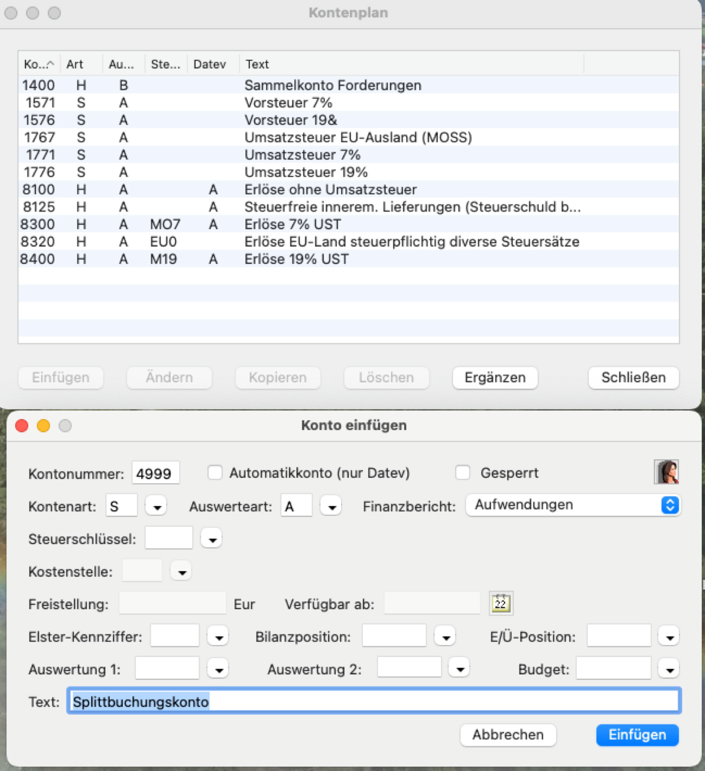Click the blue Einfügen button
This screenshot has height=771, width=705.
click(x=637, y=735)
